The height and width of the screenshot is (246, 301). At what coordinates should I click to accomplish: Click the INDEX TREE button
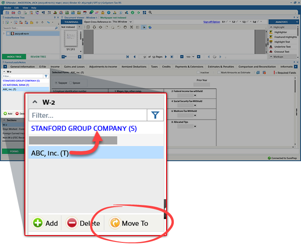click(14, 57)
